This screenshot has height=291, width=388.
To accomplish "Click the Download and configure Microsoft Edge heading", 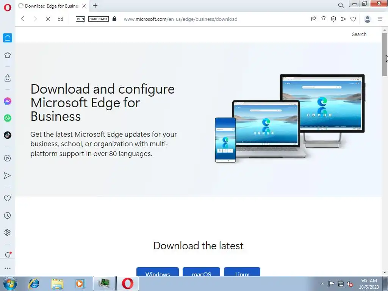I will [103, 103].
